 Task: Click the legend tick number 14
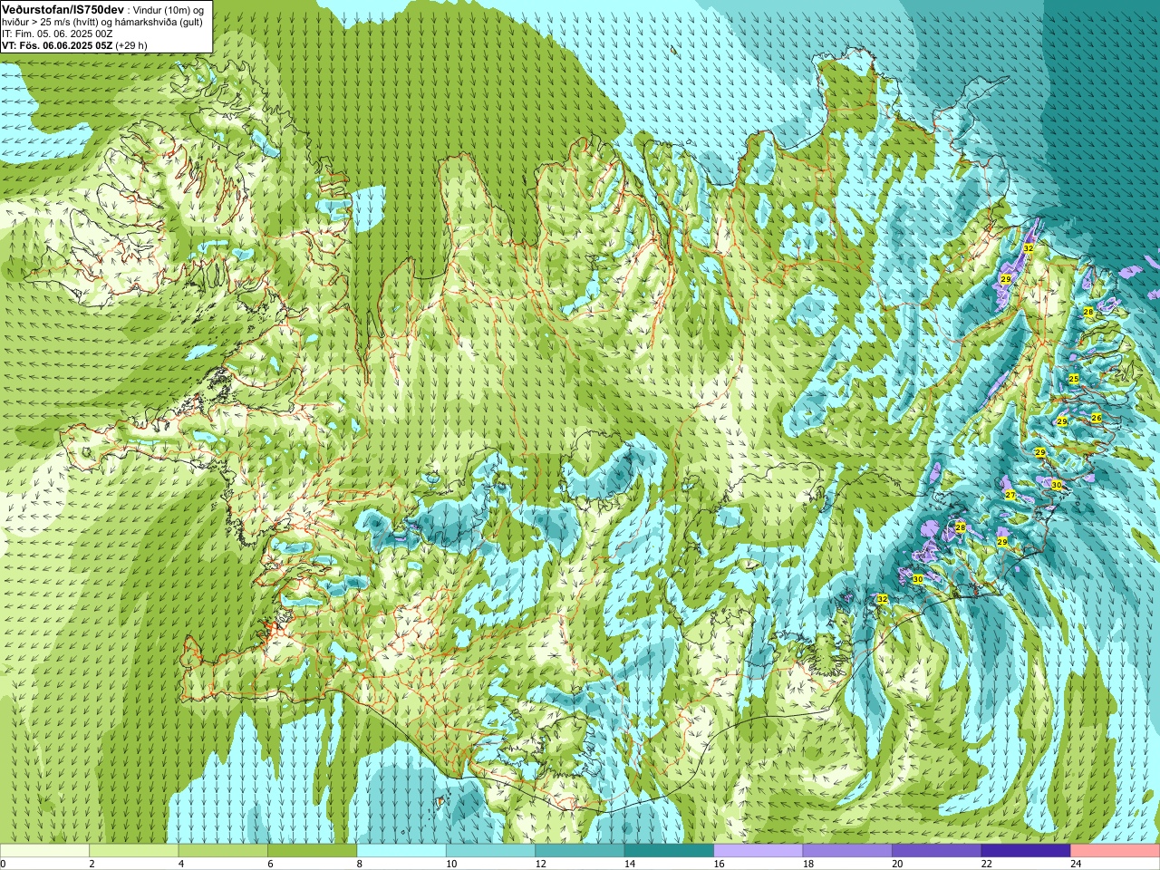[x=629, y=864]
